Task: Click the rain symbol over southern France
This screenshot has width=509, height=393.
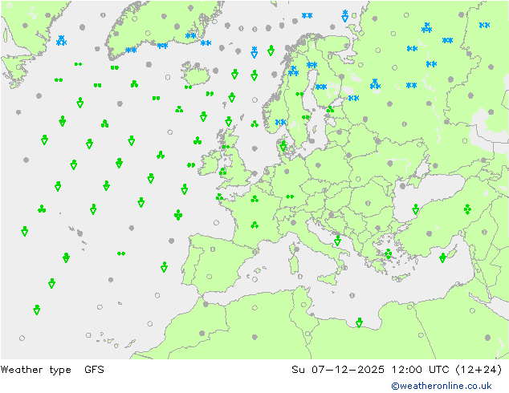Action: [x=254, y=225]
